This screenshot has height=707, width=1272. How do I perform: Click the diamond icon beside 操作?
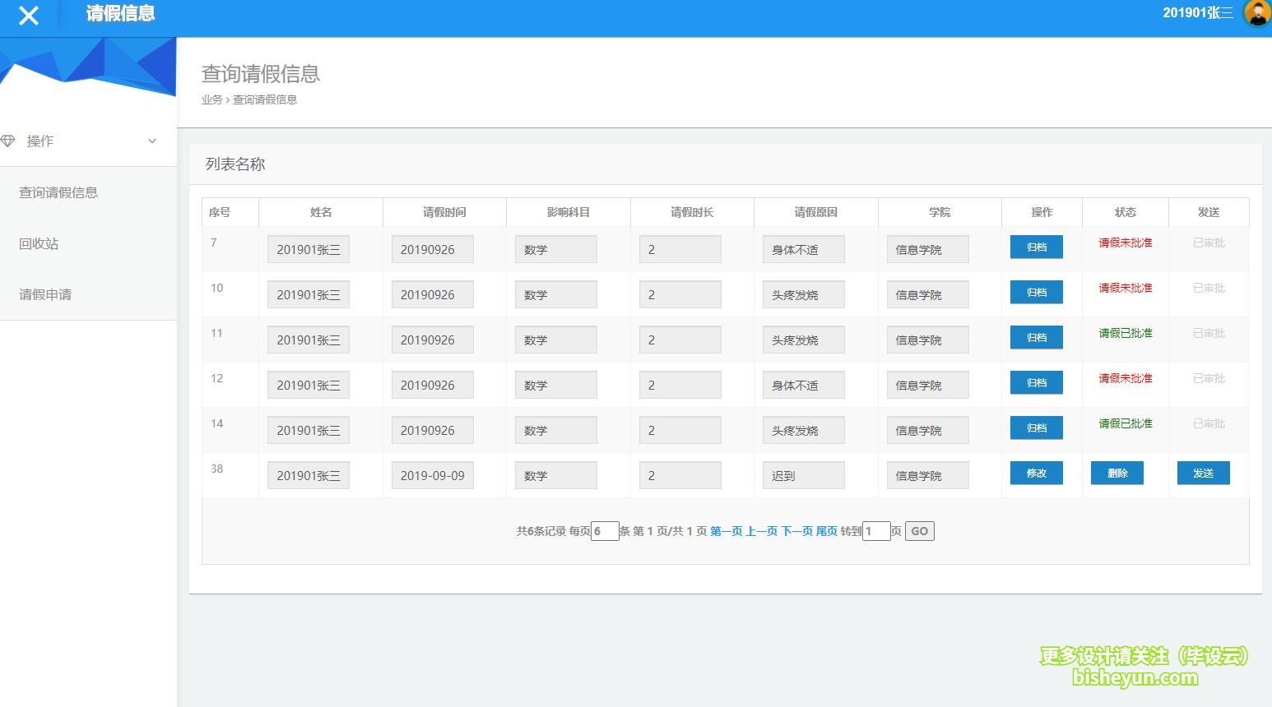tap(8, 141)
